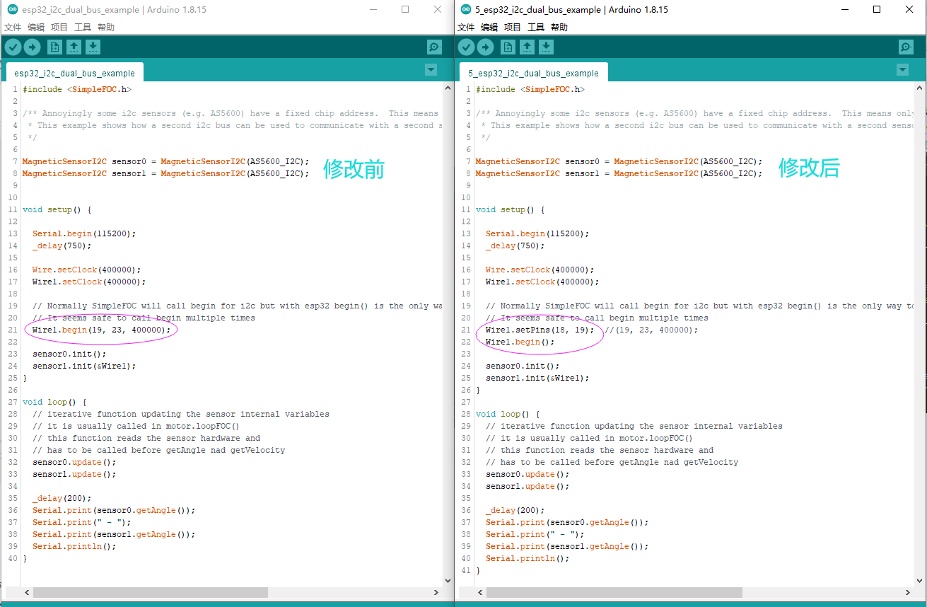The height and width of the screenshot is (607, 927).
Task: Open the 文件 menu in the right window
Action: (x=465, y=27)
